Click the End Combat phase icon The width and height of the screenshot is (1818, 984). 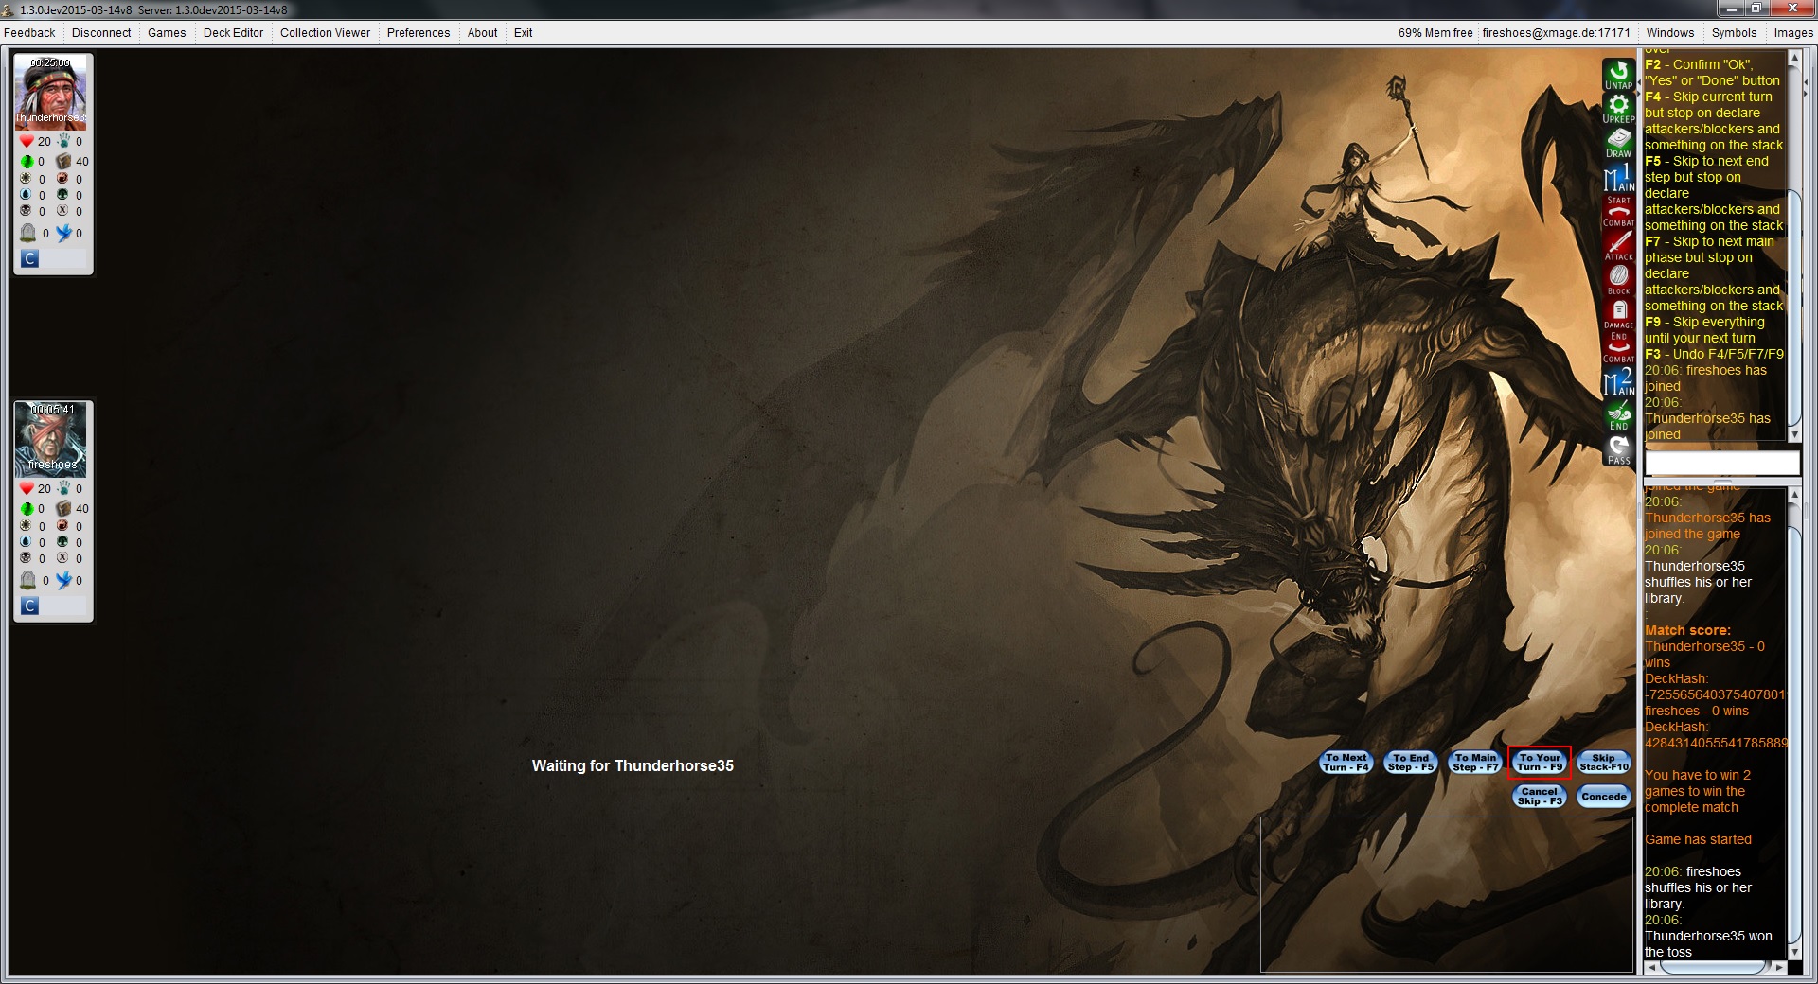pyautogui.click(x=1618, y=347)
